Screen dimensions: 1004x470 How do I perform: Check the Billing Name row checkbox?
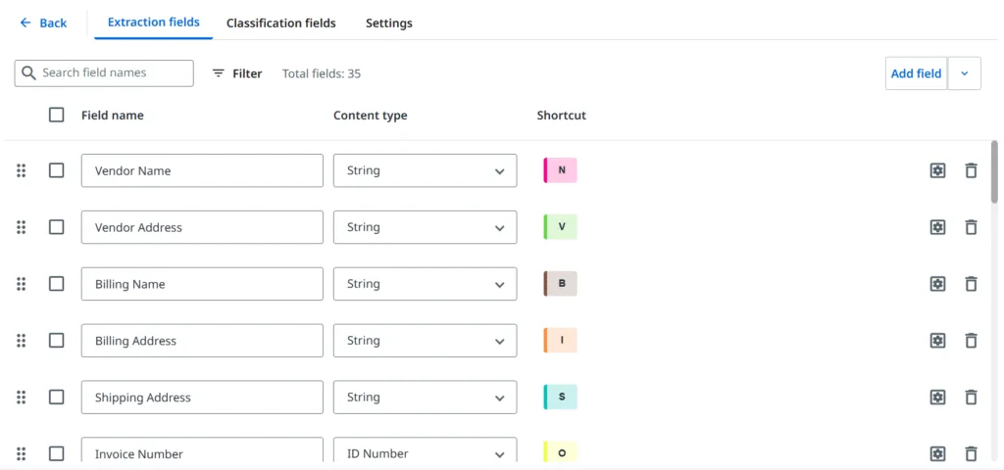56,284
